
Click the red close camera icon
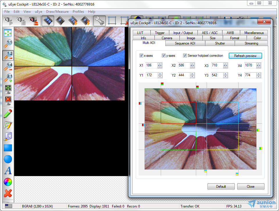tap(34, 21)
